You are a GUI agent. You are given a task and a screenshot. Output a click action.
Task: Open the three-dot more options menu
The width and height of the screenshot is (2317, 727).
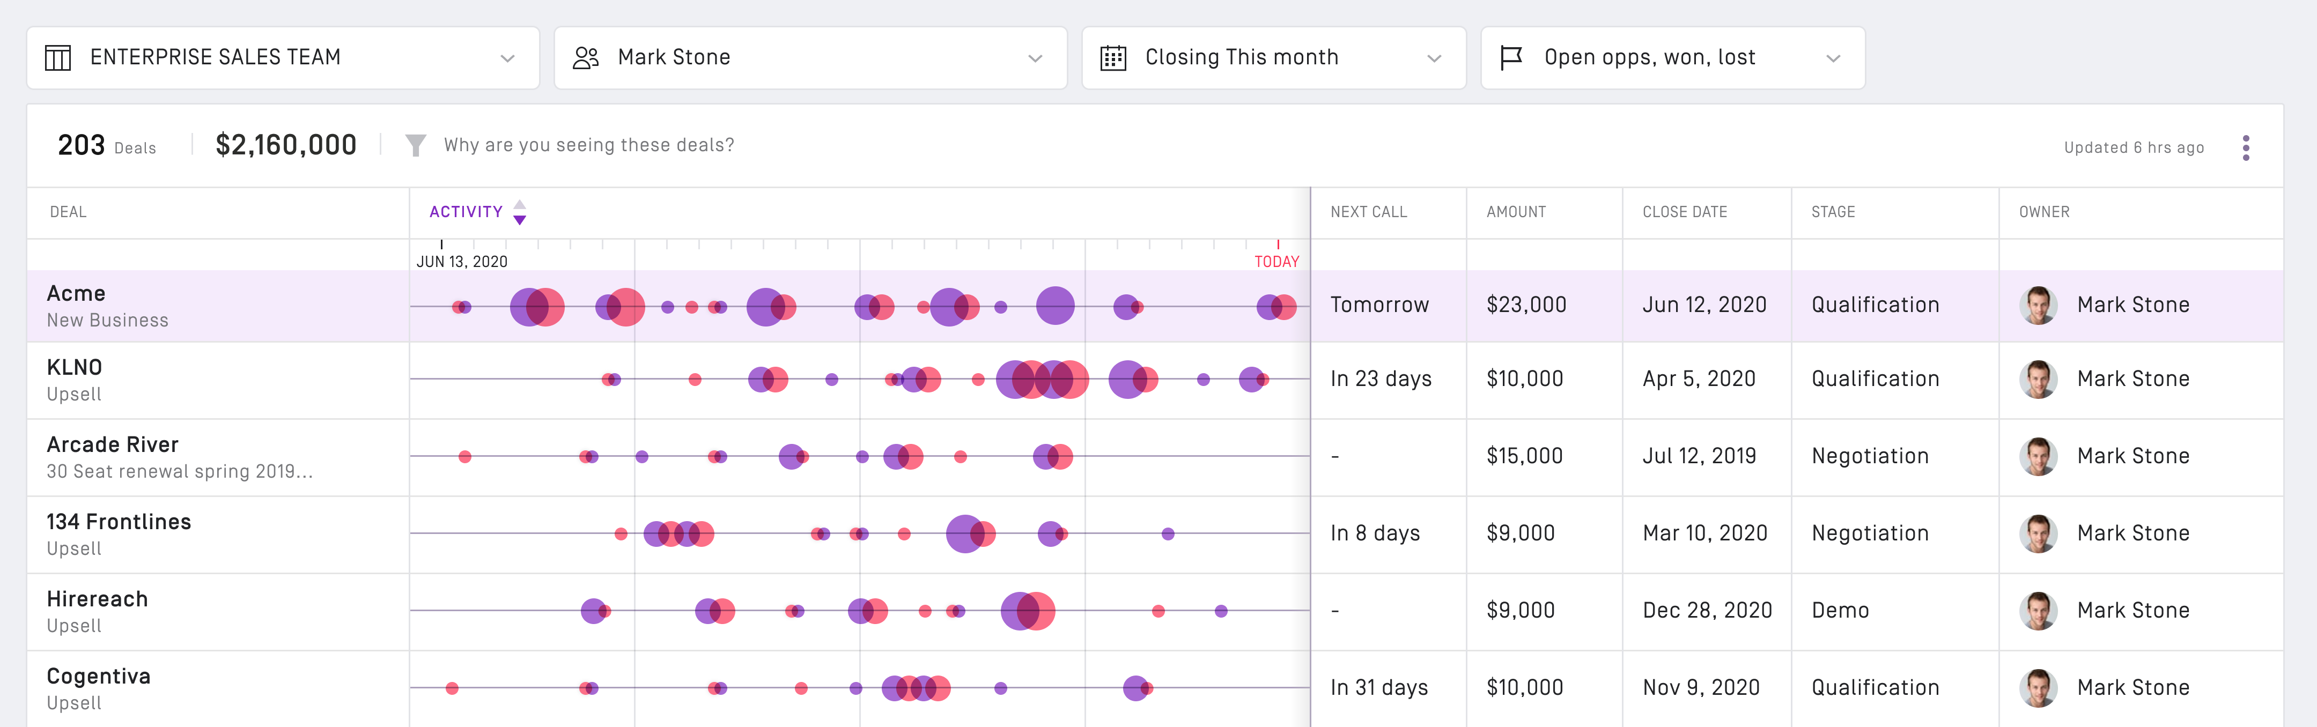2245,147
